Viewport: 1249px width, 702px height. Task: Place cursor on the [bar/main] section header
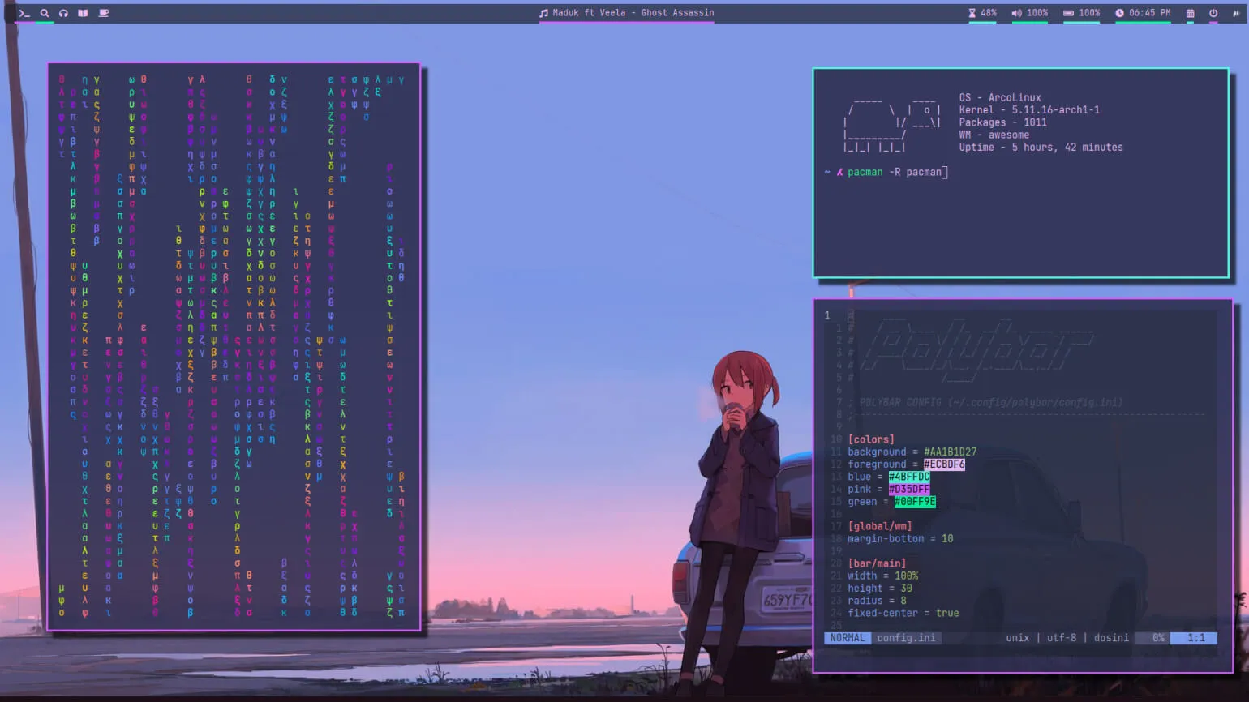click(x=877, y=563)
